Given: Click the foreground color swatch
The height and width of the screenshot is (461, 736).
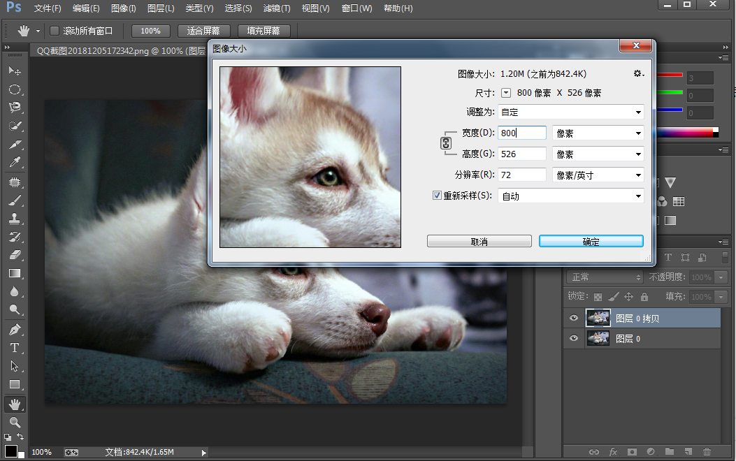Looking at the screenshot, I should pos(10,451).
